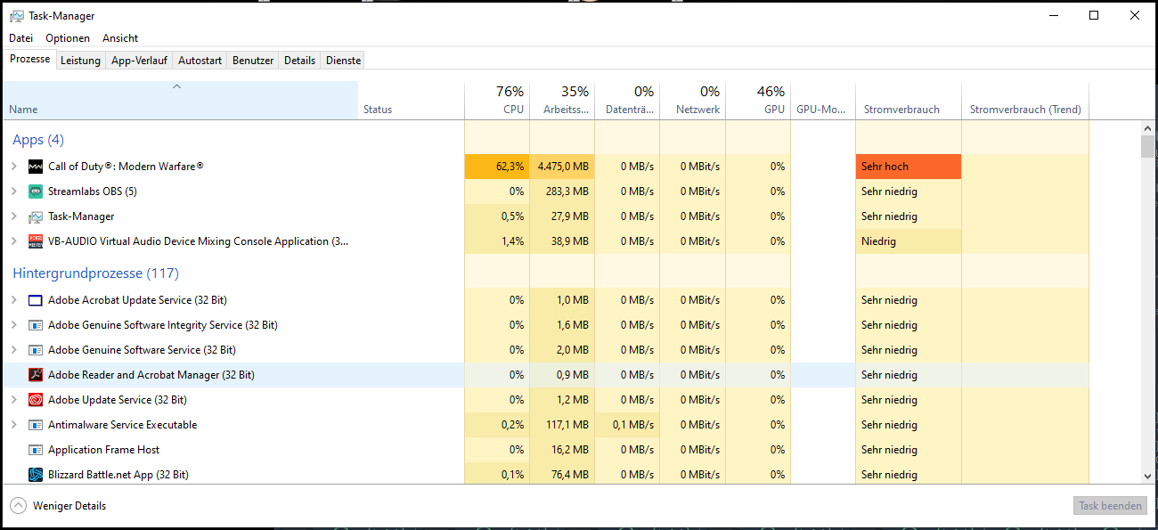Click the 1,4% CPU cell
The image size is (1158, 530).
tap(497, 241)
